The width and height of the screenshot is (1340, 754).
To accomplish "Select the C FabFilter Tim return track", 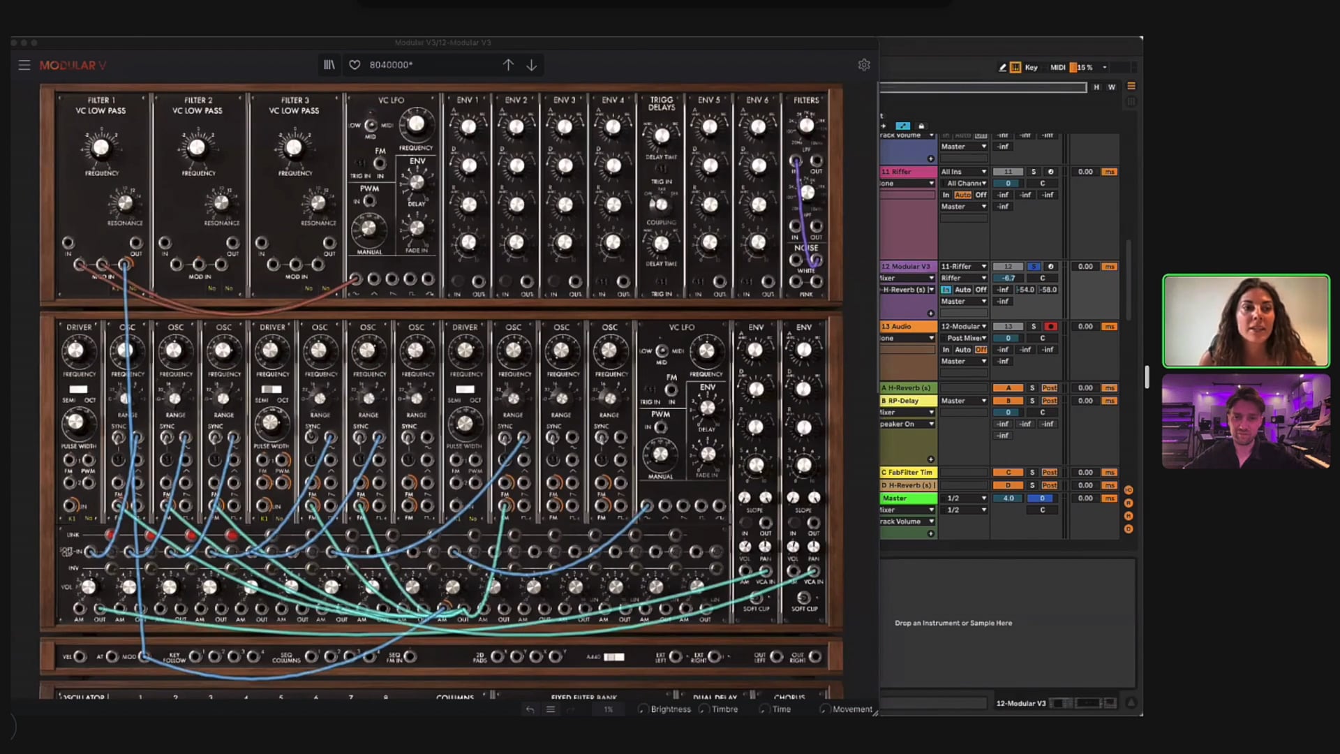I will (908, 473).
